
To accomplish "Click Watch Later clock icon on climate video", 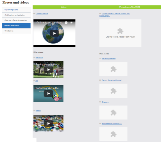I will 66,23.
